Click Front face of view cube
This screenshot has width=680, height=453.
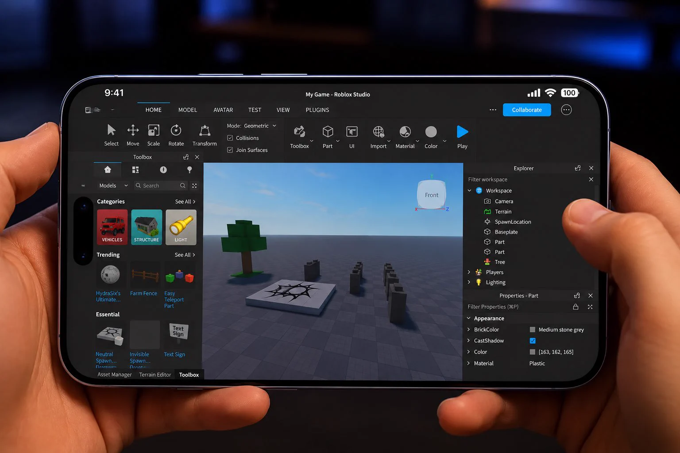(432, 195)
